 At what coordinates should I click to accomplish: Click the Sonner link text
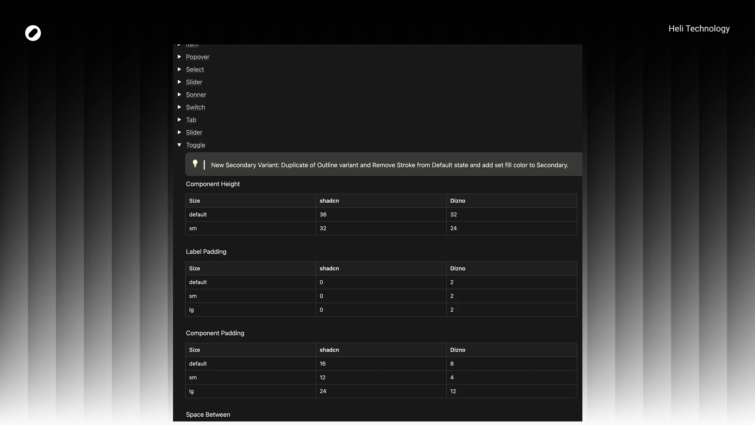coord(196,95)
